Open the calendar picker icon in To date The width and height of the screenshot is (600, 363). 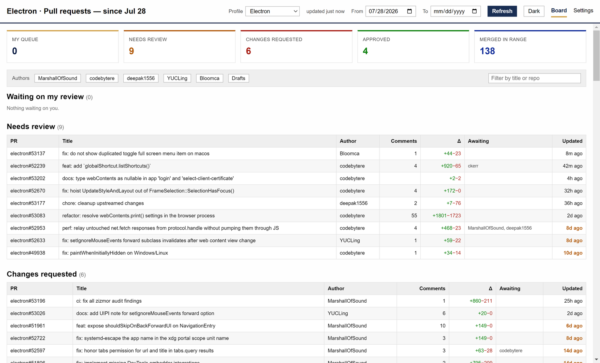point(474,11)
